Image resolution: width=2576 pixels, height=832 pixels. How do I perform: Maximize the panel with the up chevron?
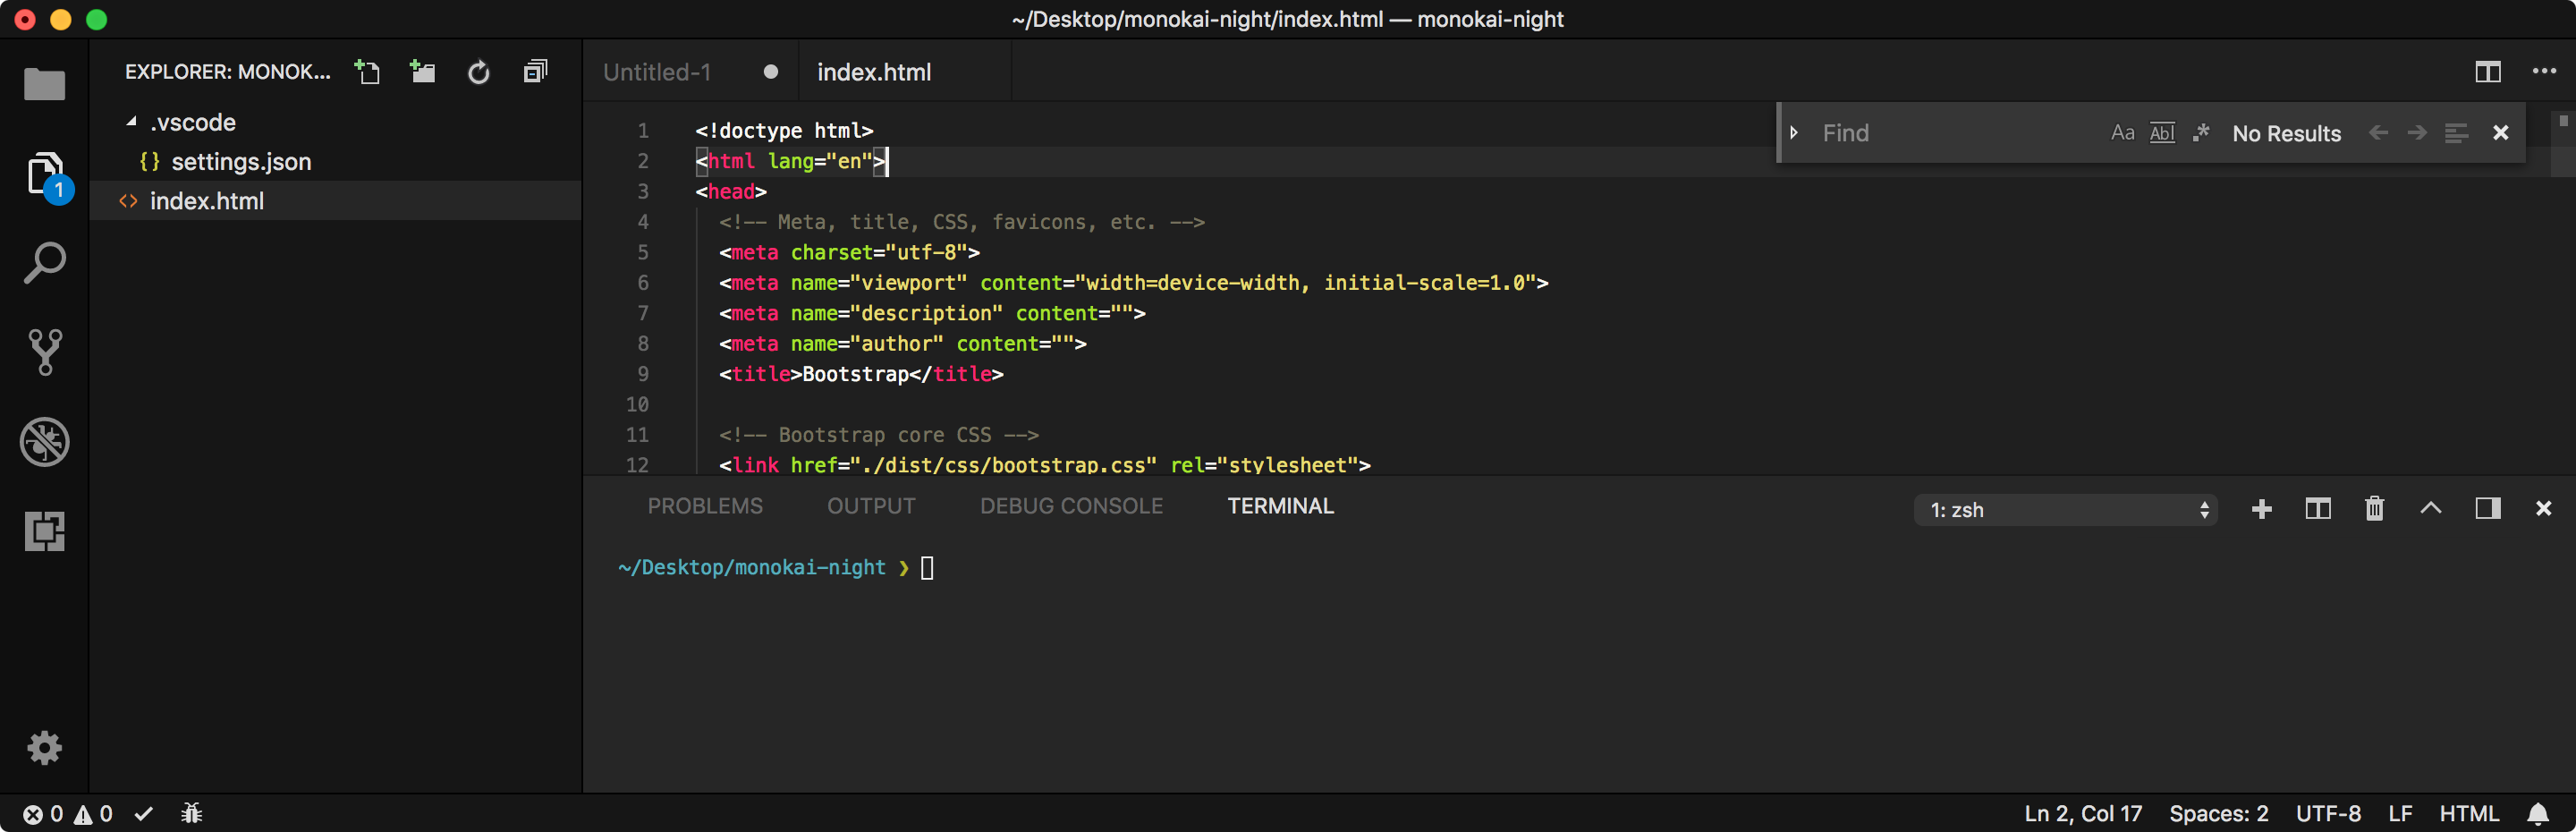tap(2430, 508)
